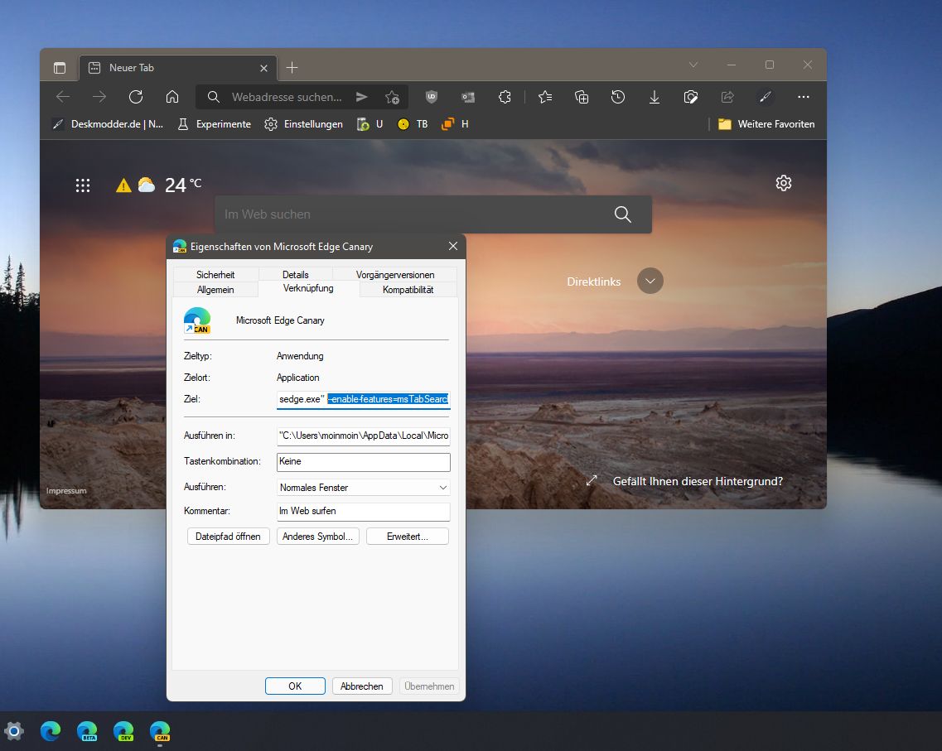
Task: Launch Edge Beta from taskbar
Action: (x=87, y=731)
